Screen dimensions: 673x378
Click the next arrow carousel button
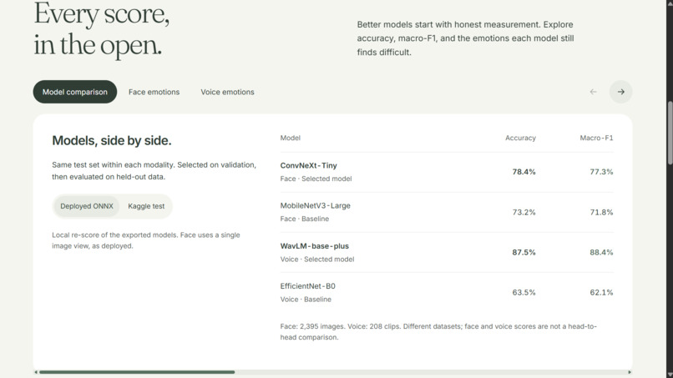tap(620, 92)
